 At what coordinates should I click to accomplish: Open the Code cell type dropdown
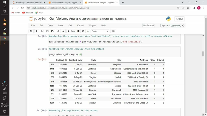pos(100,31)
